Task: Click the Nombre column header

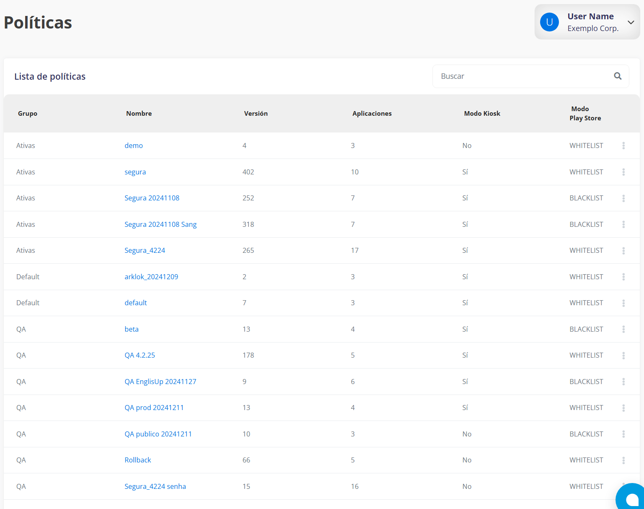Action: point(139,114)
